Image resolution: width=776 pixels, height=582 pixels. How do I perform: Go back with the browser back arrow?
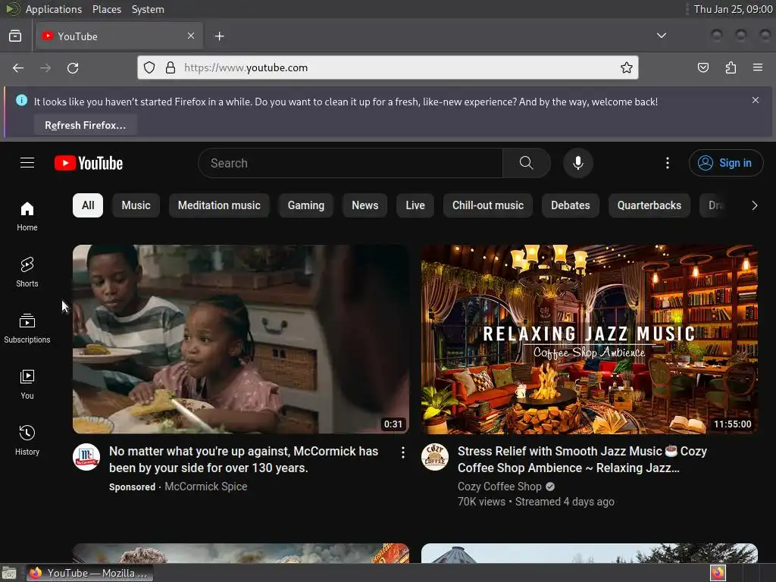[x=18, y=67]
